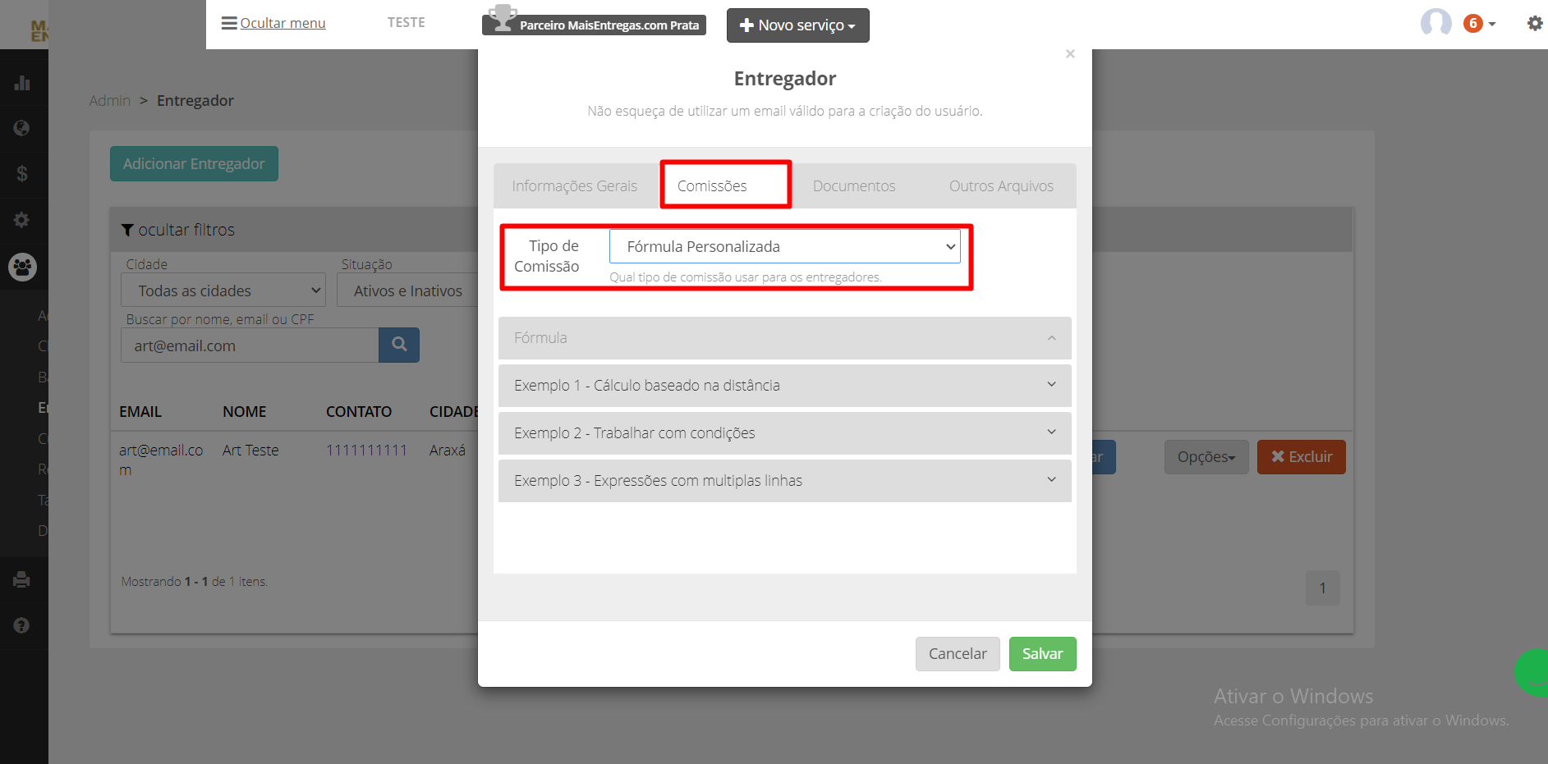This screenshot has width=1548, height=764.
Task: Expand Exemplo 1 - Cálculo baseado na distância
Action: click(x=784, y=386)
